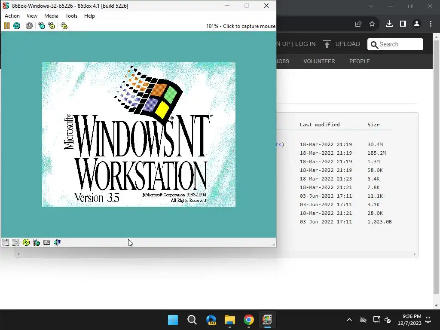Open Chrome three-dot menu

(431, 24)
